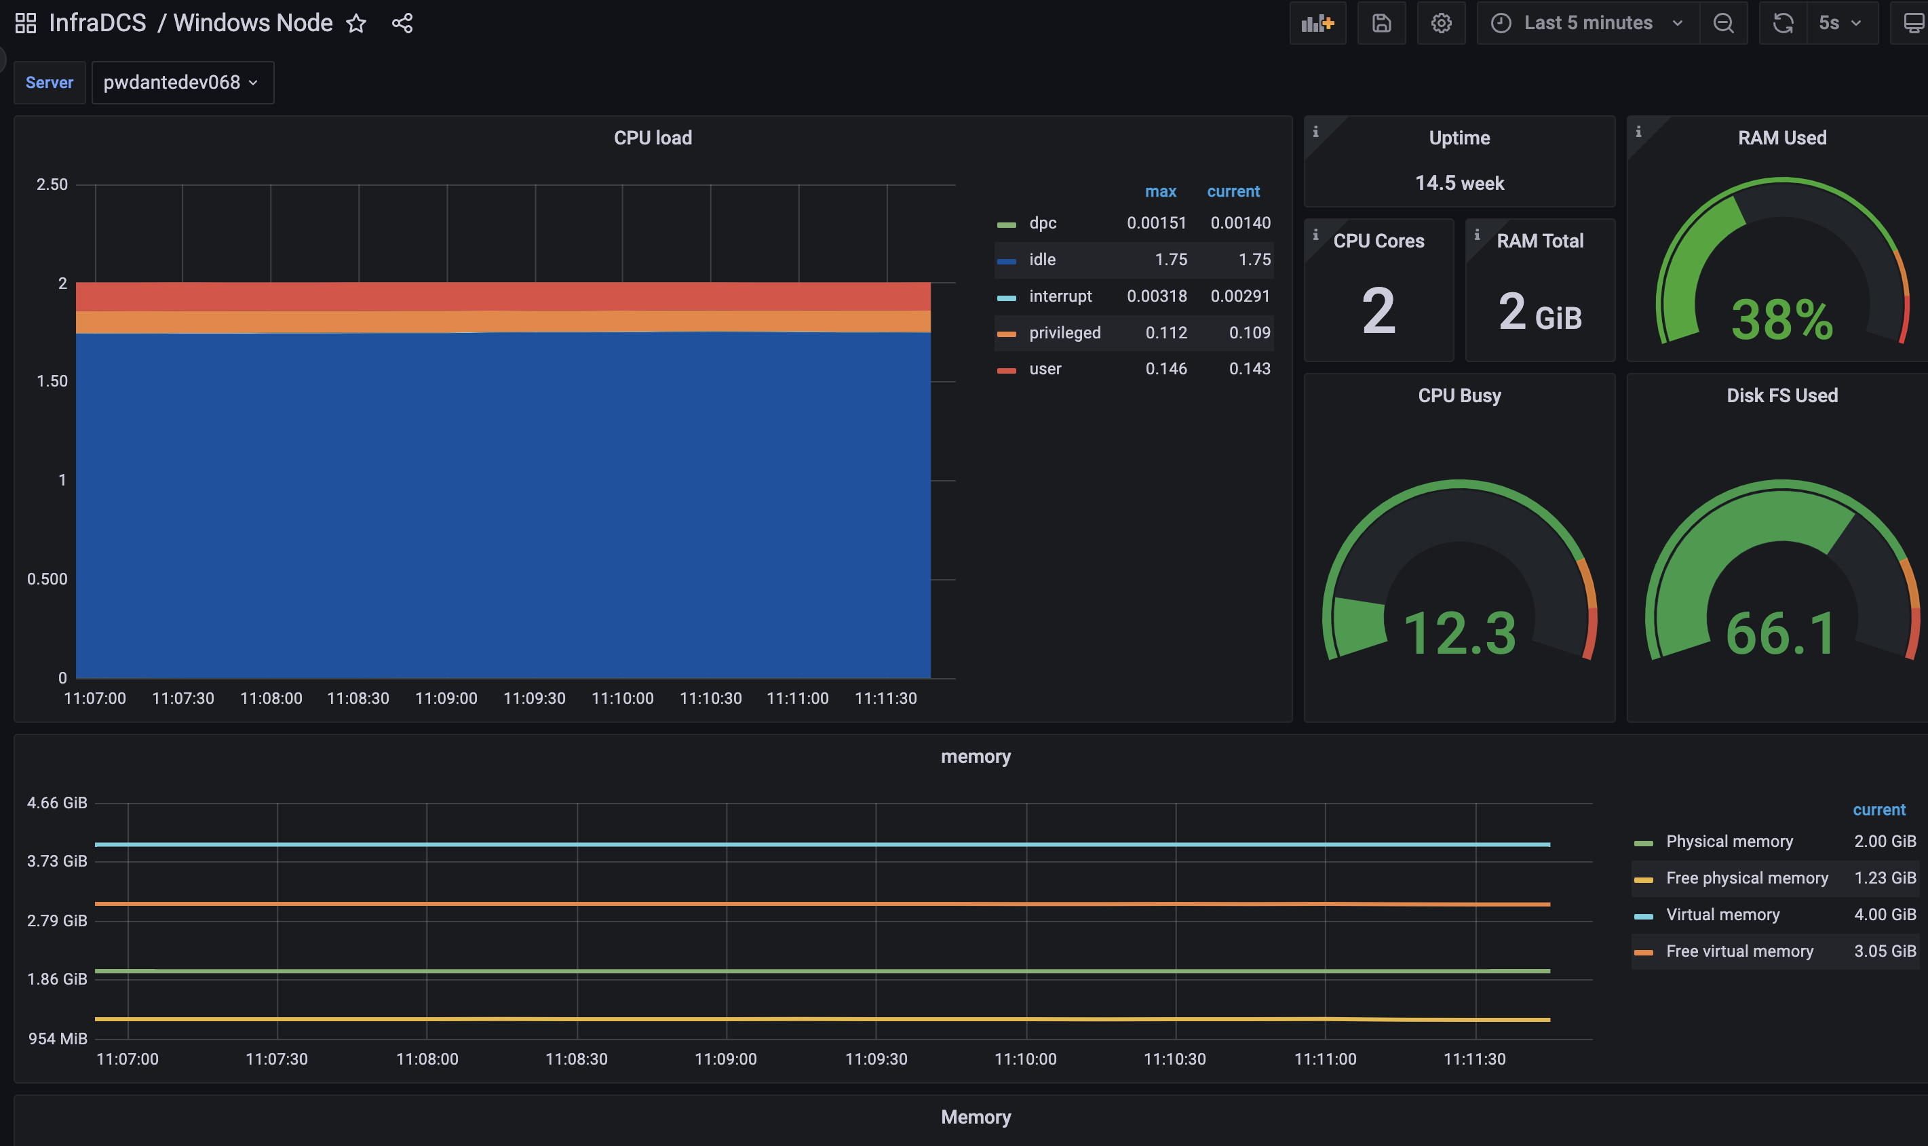
Task: Open the CPU load panel title menu
Action: click(653, 138)
